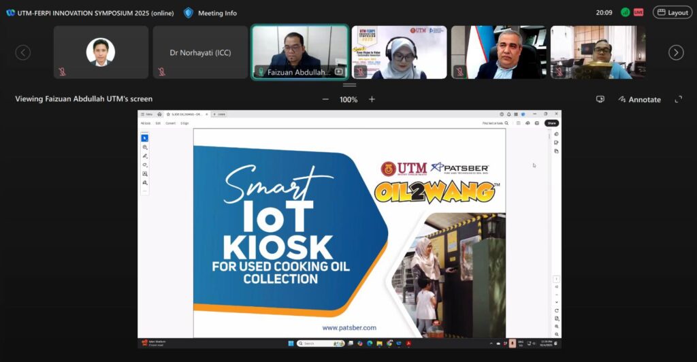Go to next page with the down chevron
The height and width of the screenshot is (362, 697).
click(x=557, y=302)
